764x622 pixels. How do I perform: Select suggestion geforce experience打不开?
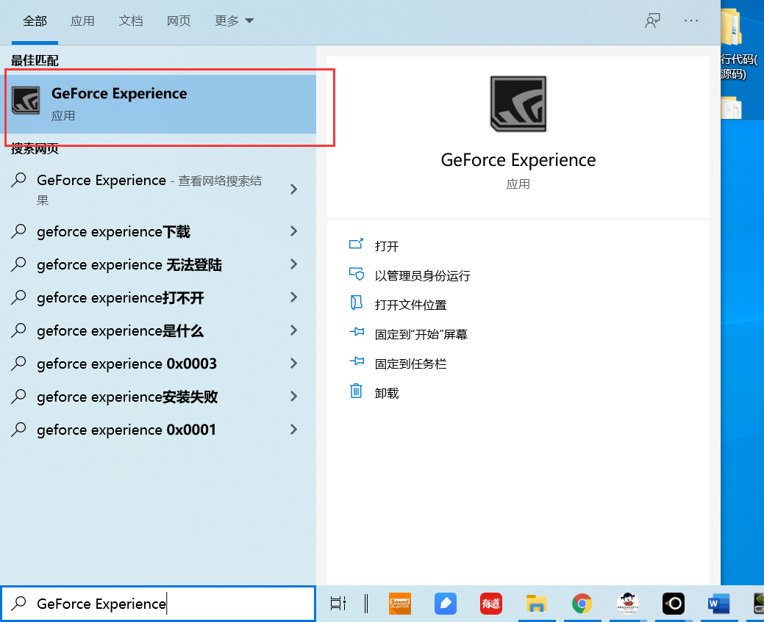pos(121,298)
